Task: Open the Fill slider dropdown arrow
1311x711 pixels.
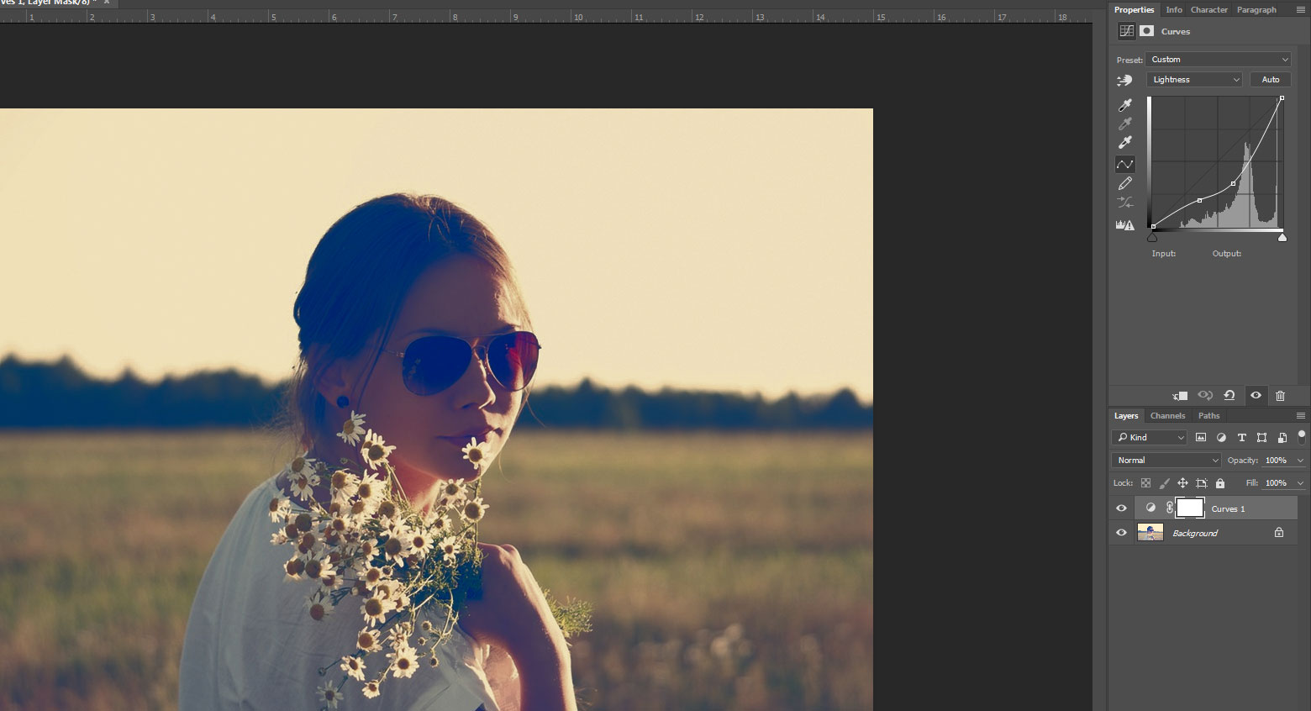Action: tap(1300, 483)
